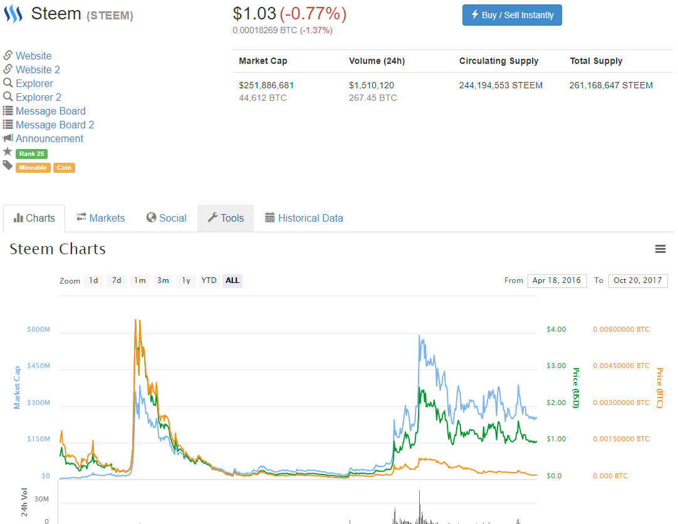This screenshot has height=524, width=678.
Task: Click the list icon beside Message Board 2
Action: pyautogui.click(x=8, y=125)
